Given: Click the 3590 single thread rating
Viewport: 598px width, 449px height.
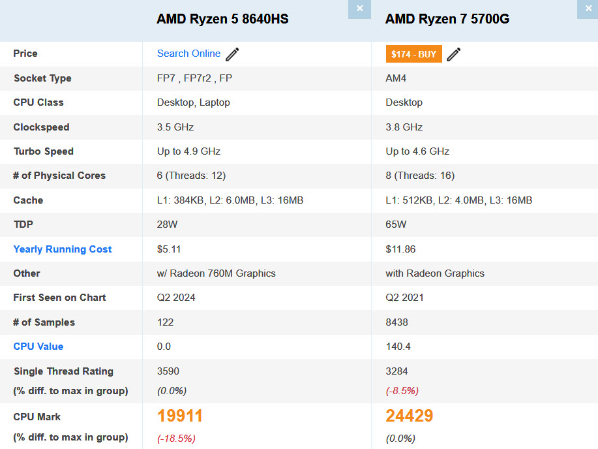Looking at the screenshot, I should click(168, 371).
